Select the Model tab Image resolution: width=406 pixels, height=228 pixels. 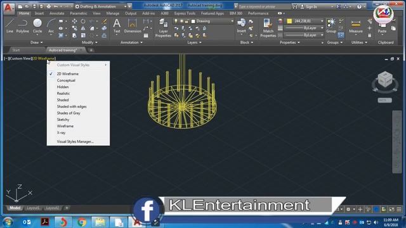[x=15, y=208]
